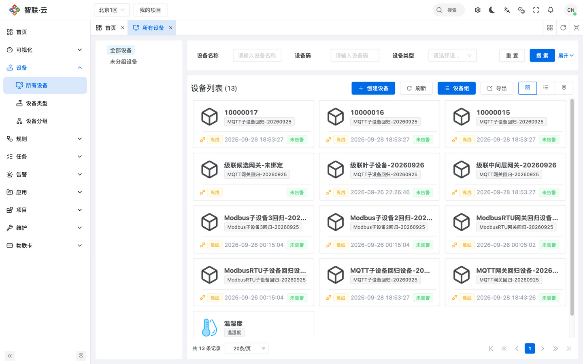
Task: Open the 20条/页 page size dropdown
Action: click(x=247, y=349)
